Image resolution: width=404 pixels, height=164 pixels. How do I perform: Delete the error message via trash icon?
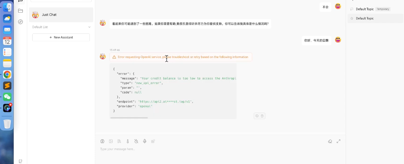[262, 116]
